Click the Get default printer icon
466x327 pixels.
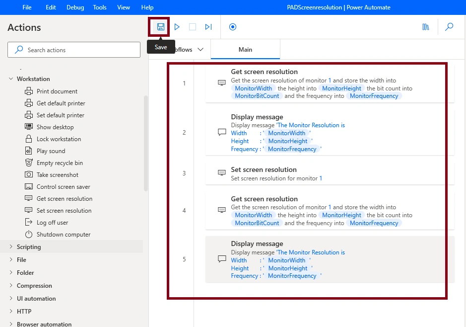tap(28, 103)
